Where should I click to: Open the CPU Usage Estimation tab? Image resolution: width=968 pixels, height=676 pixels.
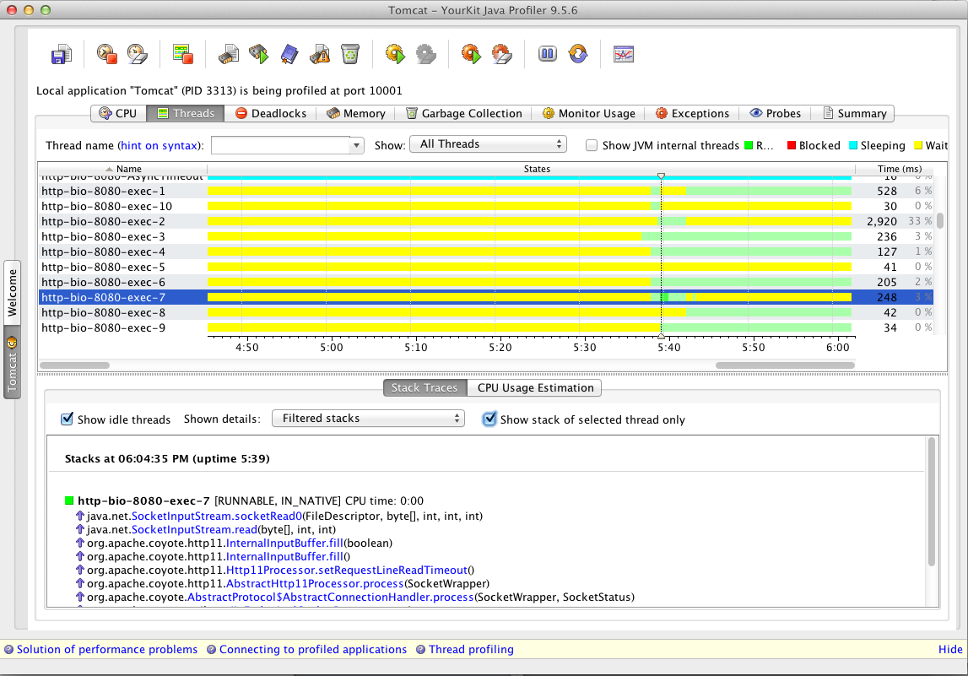pos(535,387)
